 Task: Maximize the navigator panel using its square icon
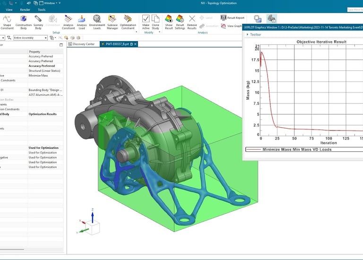tap(61, 45)
